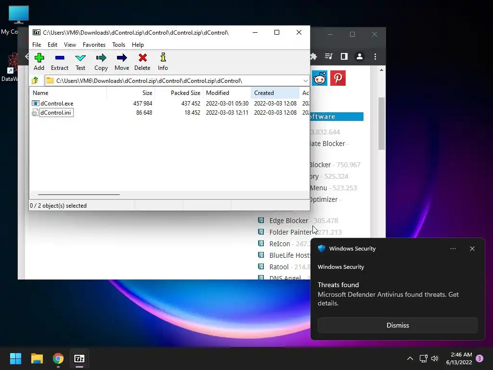Select the dControl.ini file
This screenshot has width=493, height=370.
(56, 113)
